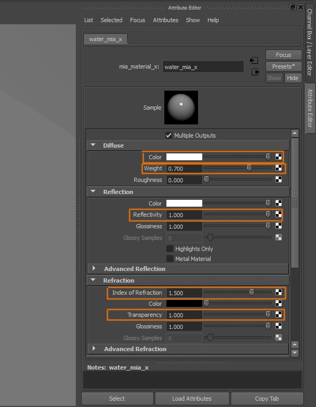Click the input connection arrow icon
The width and height of the screenshot is (316, 407).
[255, 60]
